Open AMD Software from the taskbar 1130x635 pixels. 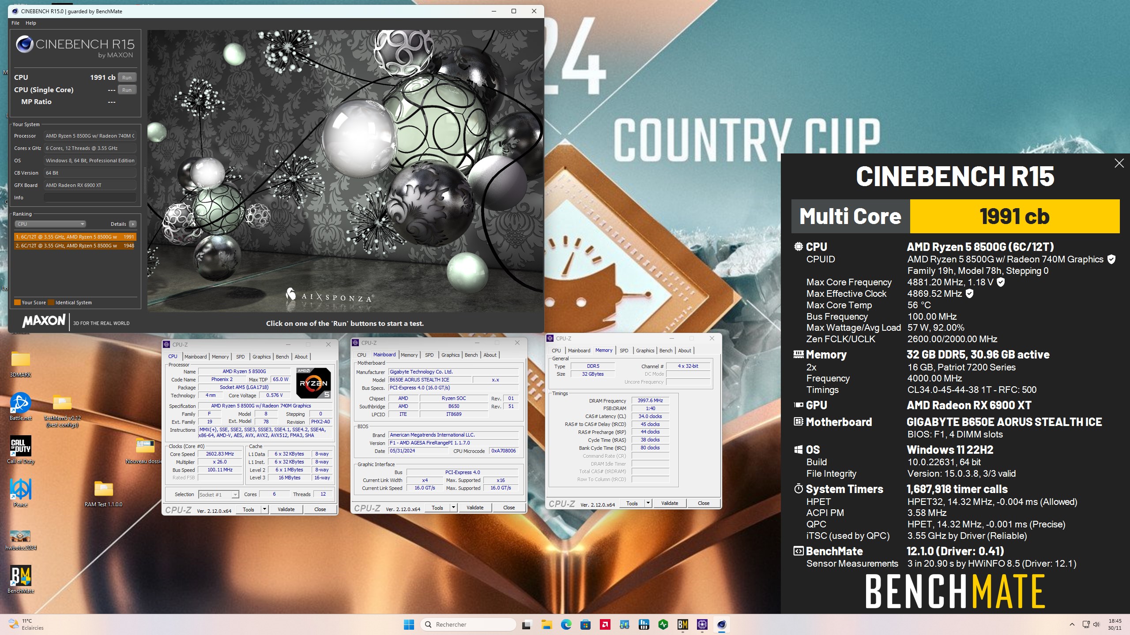605,624
